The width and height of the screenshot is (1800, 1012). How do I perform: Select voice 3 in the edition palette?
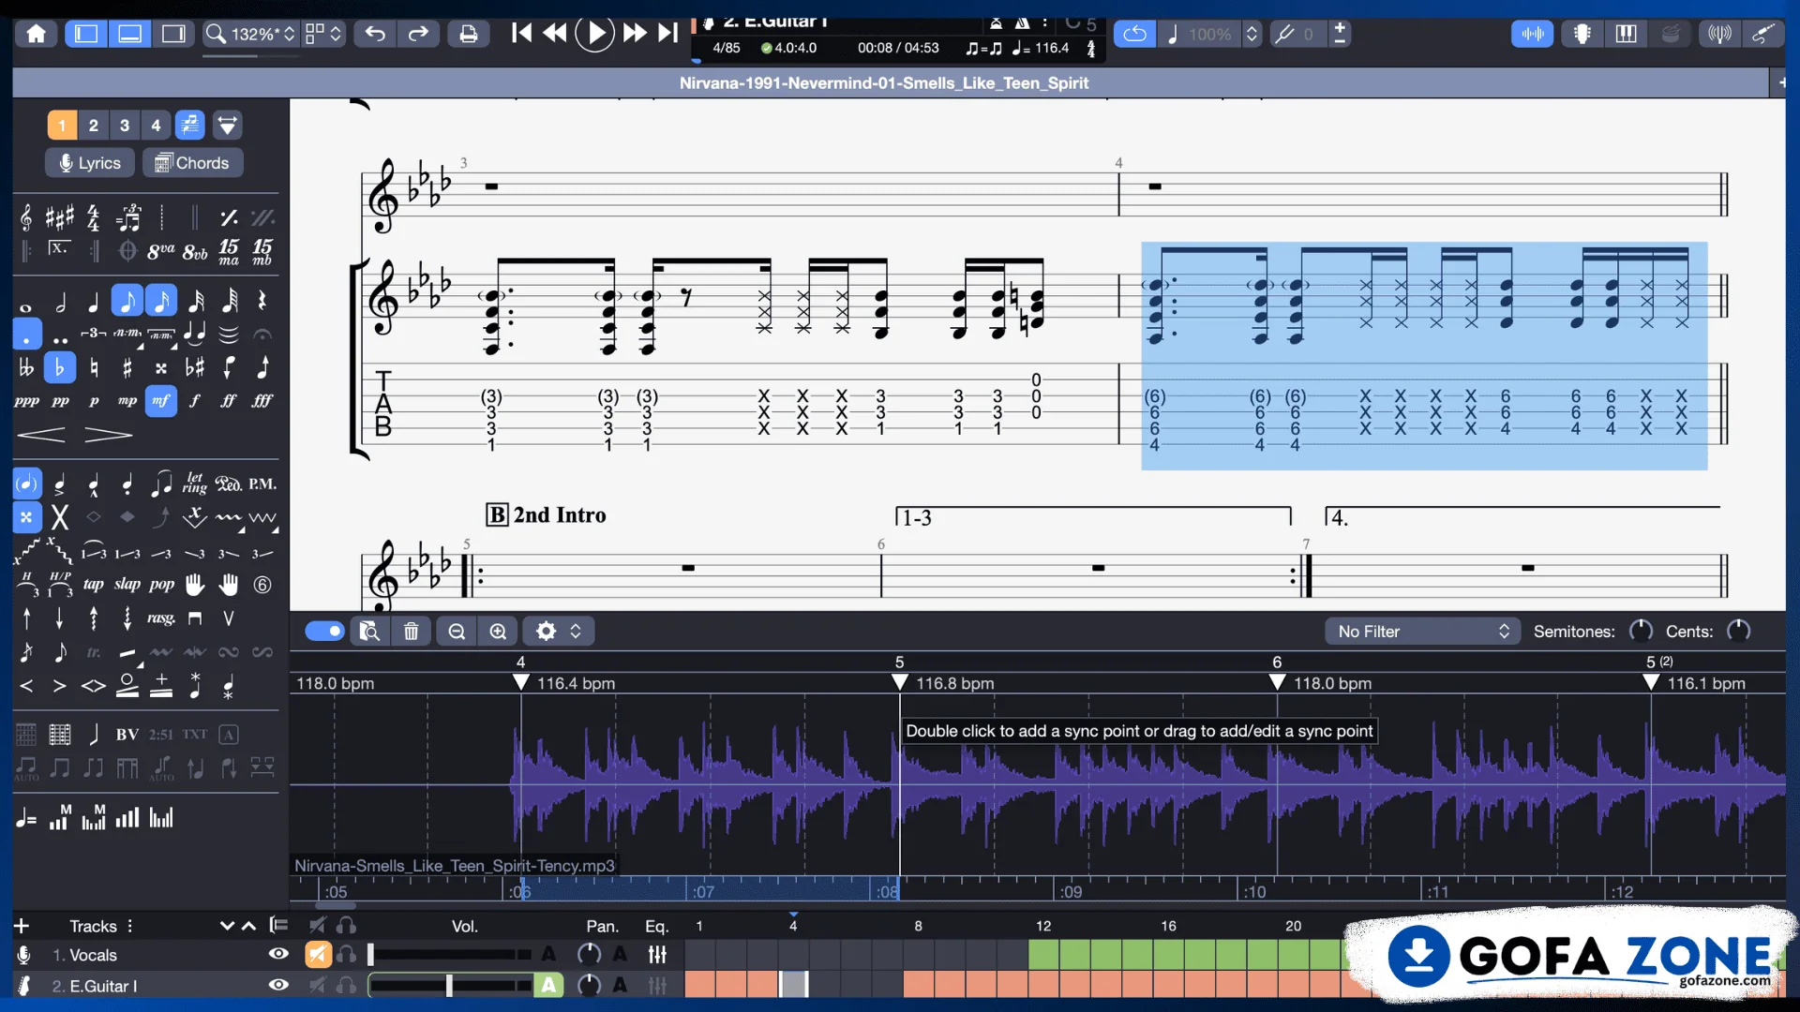(x=125, y=125)
